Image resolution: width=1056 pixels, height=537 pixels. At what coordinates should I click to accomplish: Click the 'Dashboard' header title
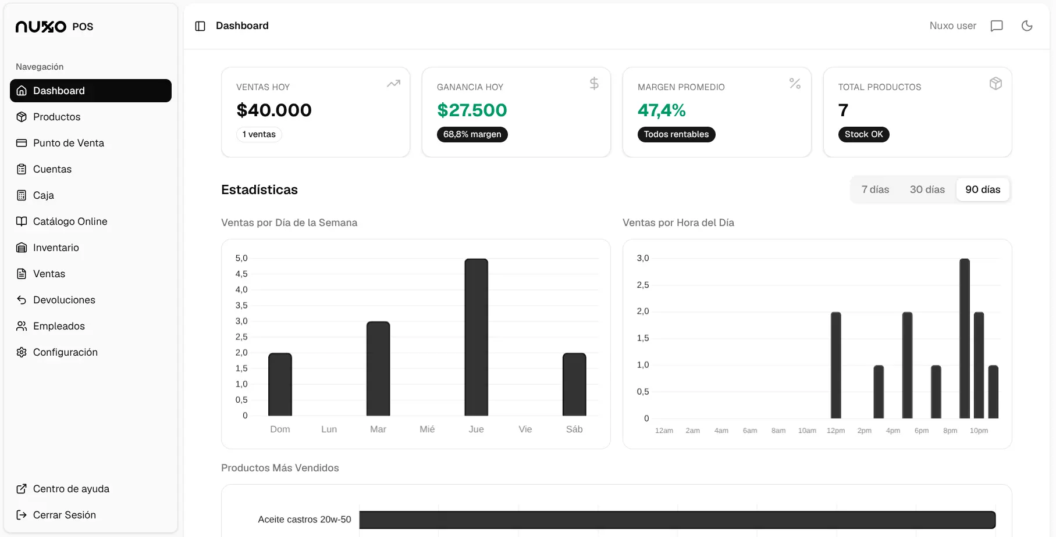(242, 26)
